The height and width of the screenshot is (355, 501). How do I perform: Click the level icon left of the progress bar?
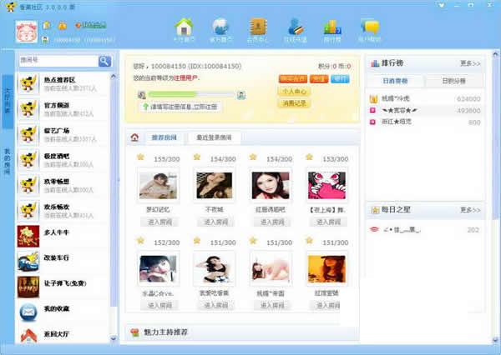[x=142, y=95]
